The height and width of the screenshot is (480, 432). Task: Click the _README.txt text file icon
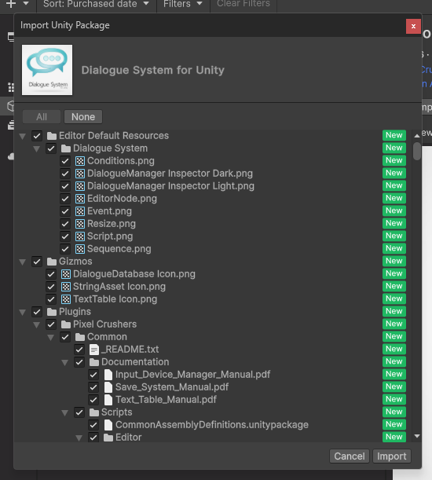(94, 350)
